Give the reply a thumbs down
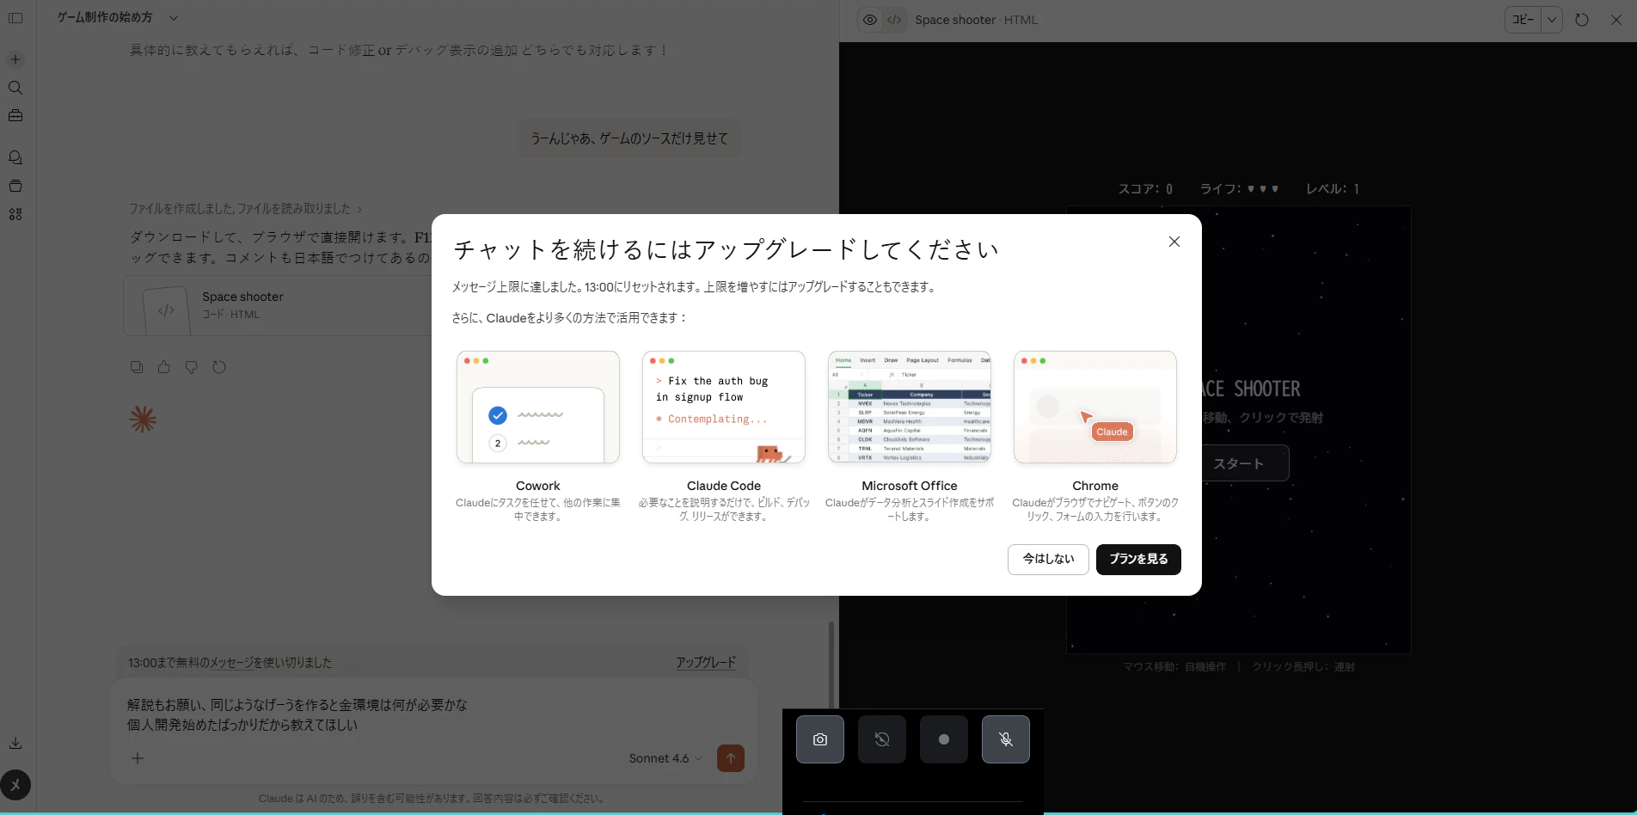1637x815 pixels. pyautogui.click(x=192, y=367)
